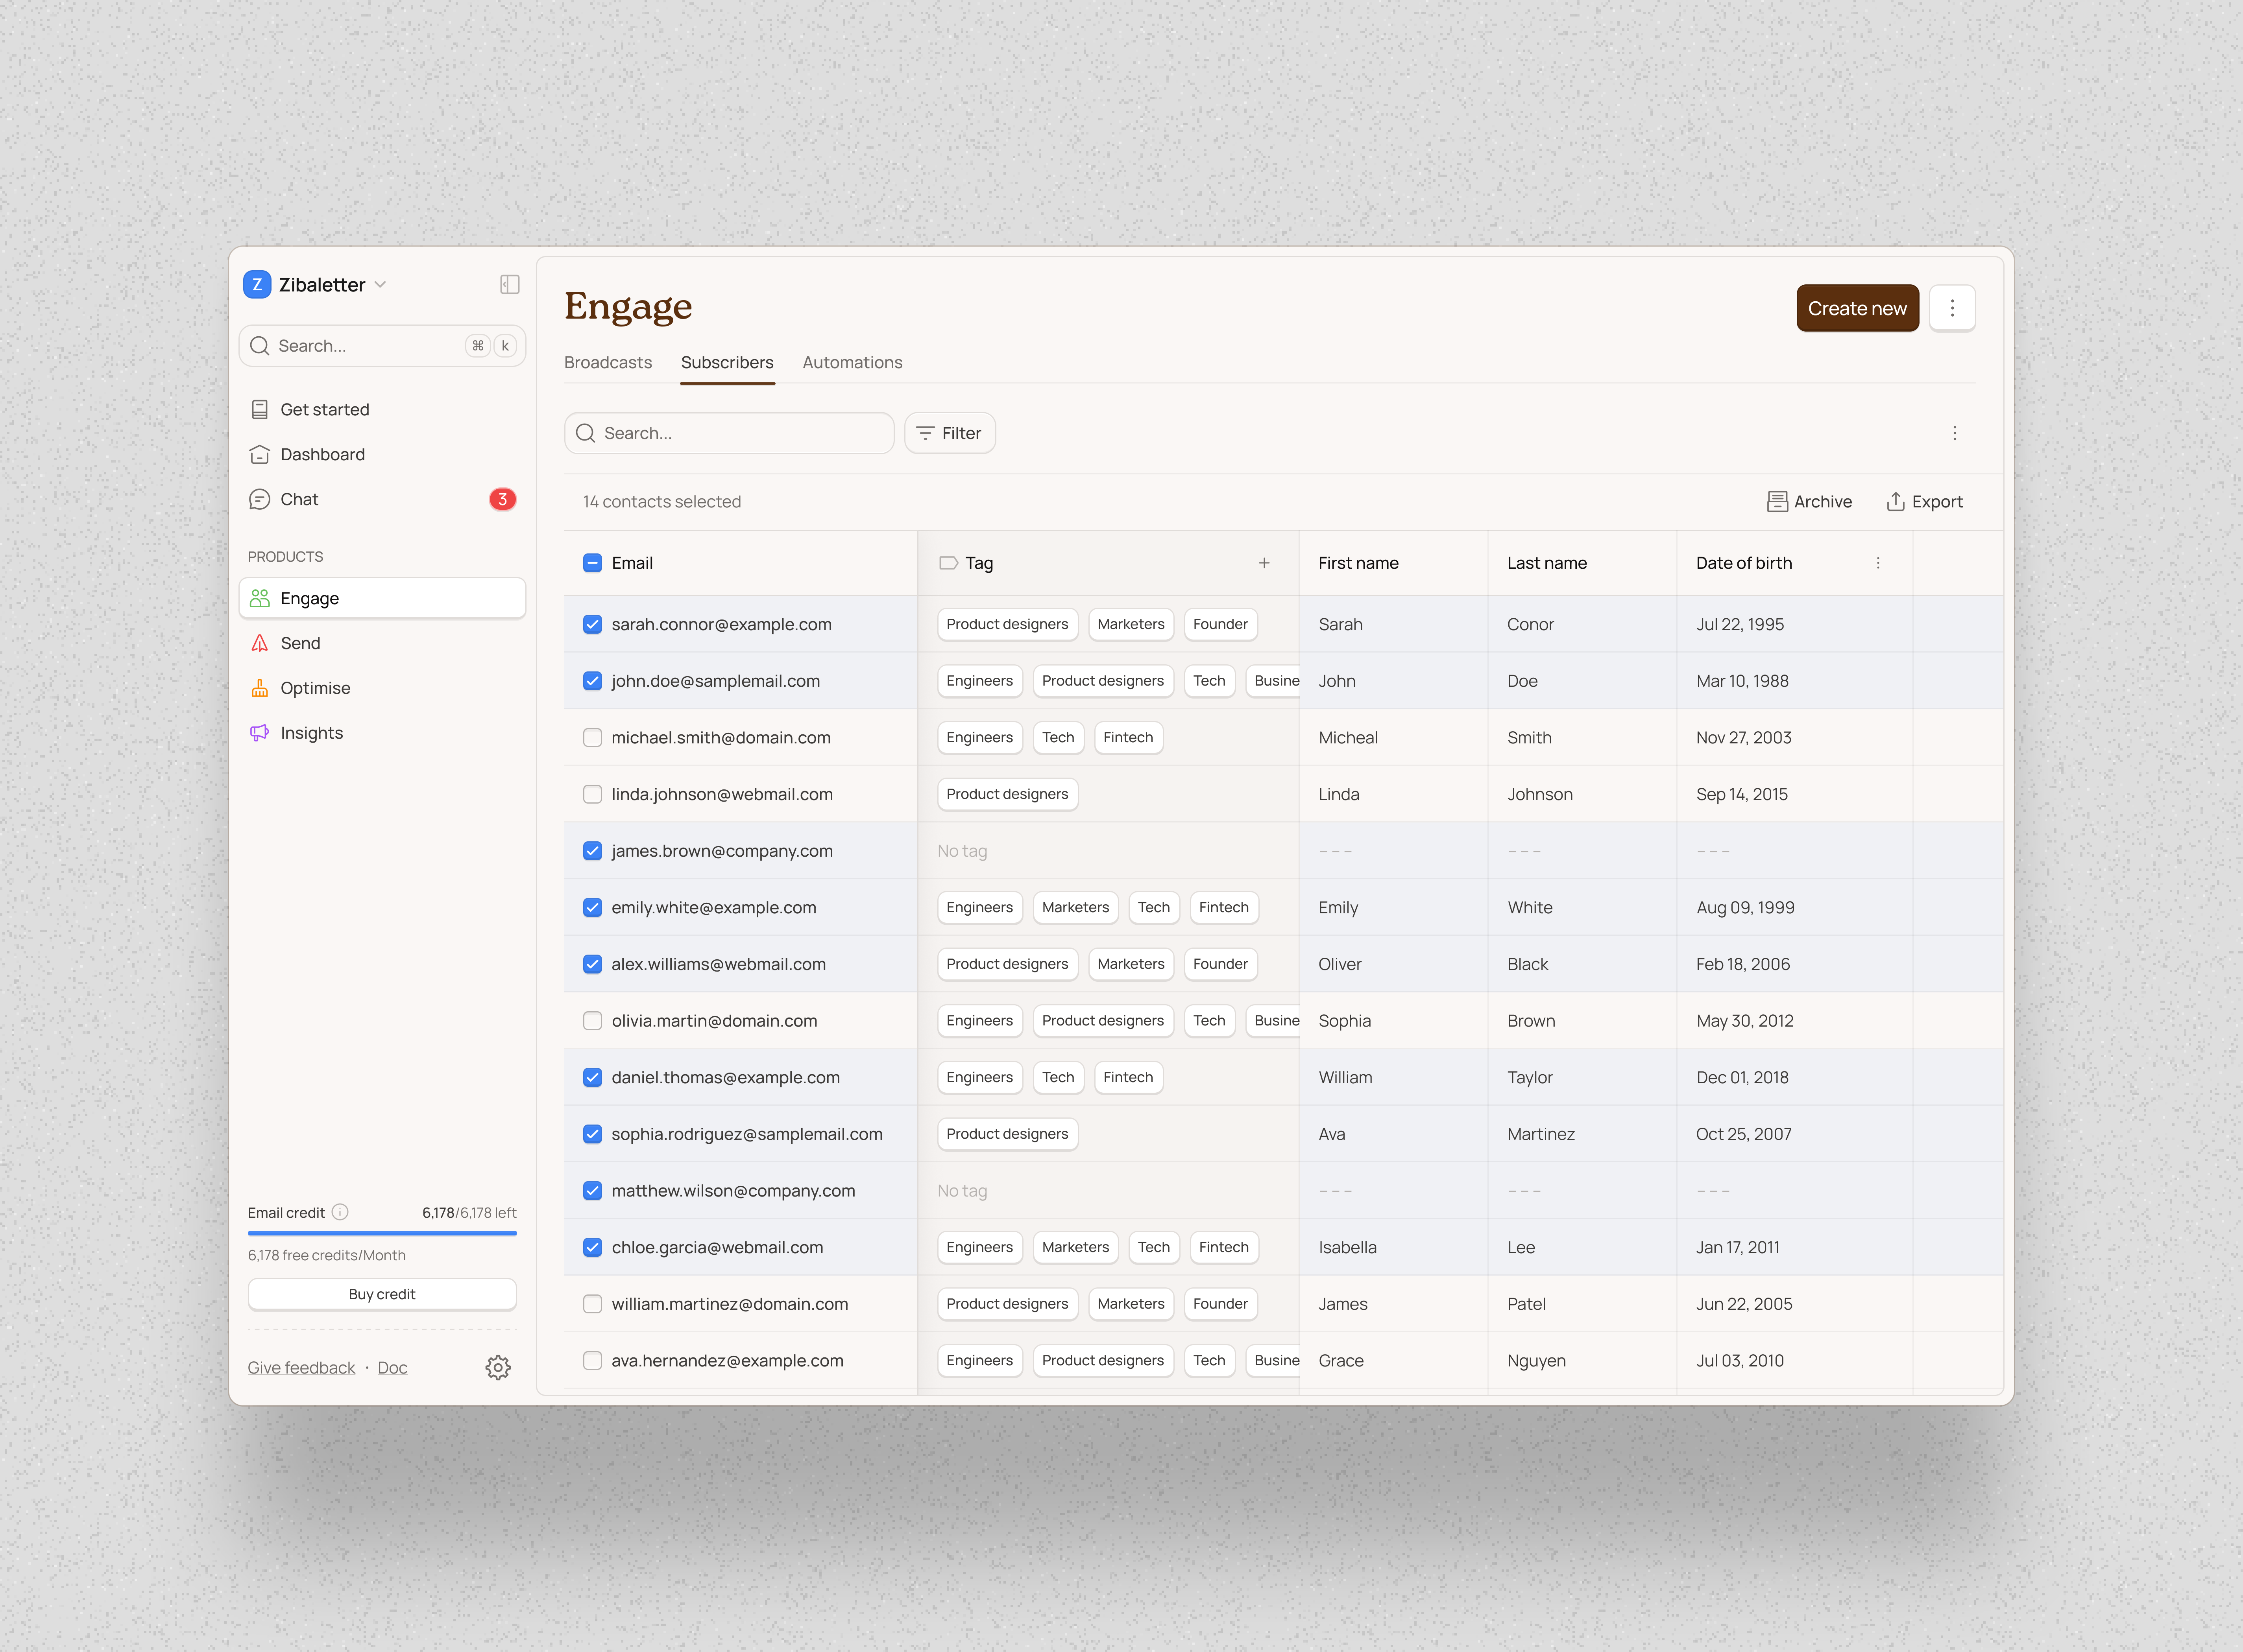Viewport: 2243px width, 1652px height.
Task: Open Insights megaphone item
Action: point(311,733)
